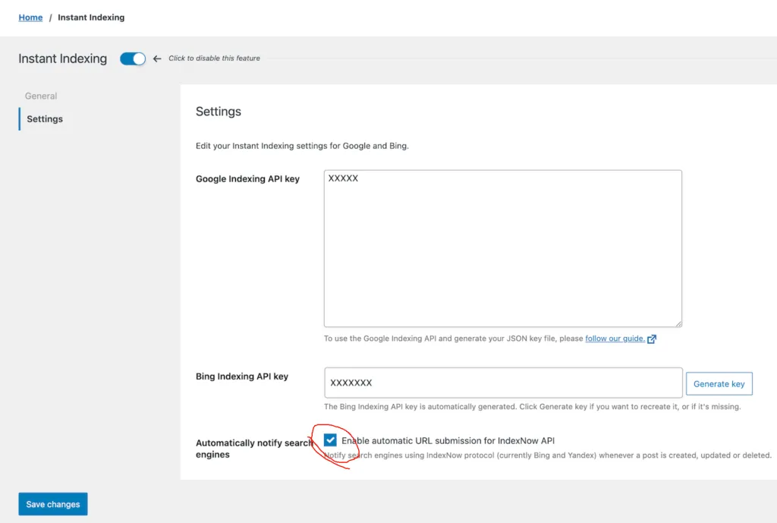Select the Settings tab in the sidebar
The image size is (777, 523).
click(45, 119)
